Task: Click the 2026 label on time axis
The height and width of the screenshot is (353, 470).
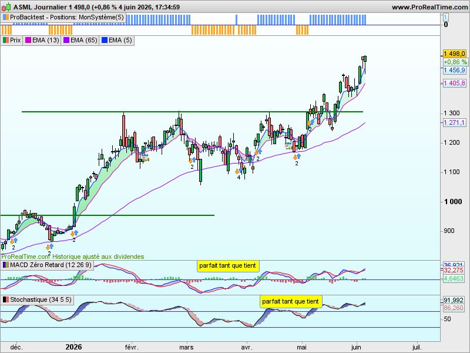Action: point(74,347)
